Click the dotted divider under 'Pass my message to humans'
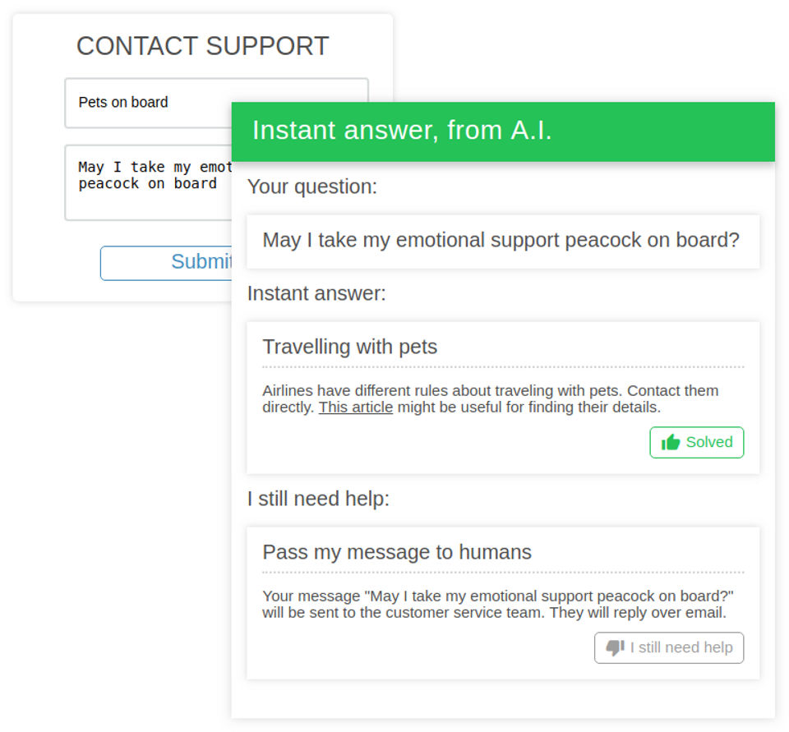This screenshot has width=789, height=732. [503, 572]
